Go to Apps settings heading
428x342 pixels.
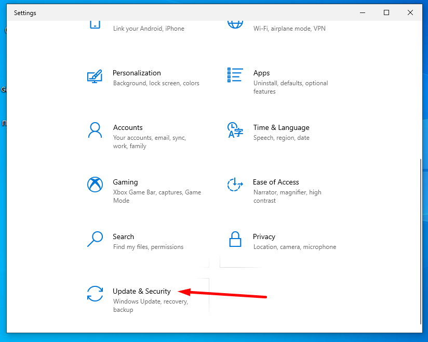tap(261, 73)
